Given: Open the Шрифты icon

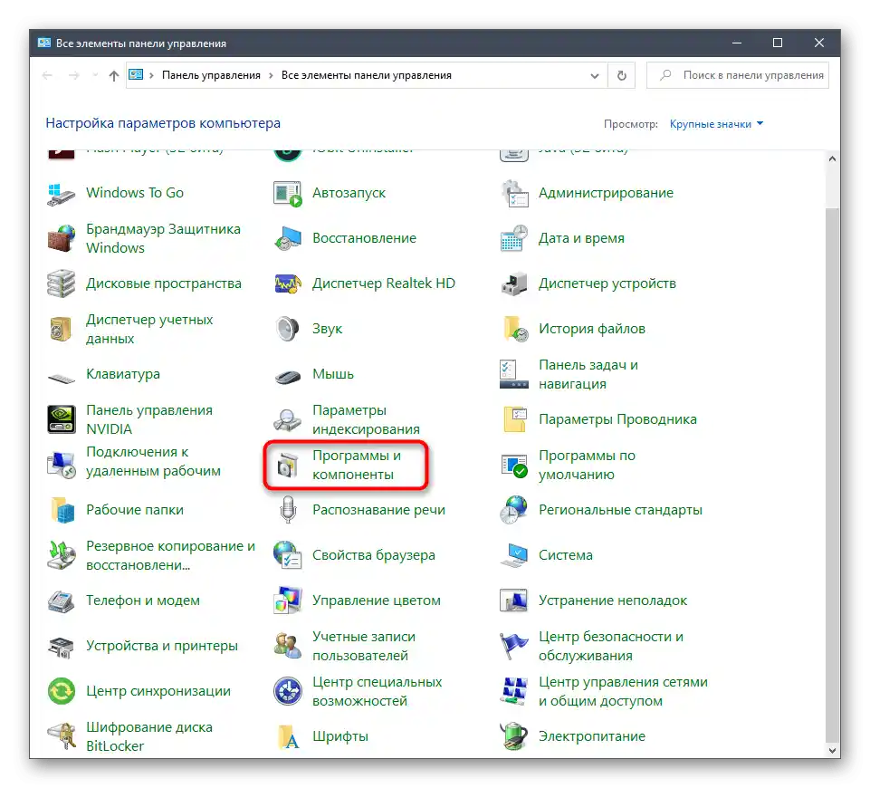Looking at the screenshot, I should click(287, 737).
